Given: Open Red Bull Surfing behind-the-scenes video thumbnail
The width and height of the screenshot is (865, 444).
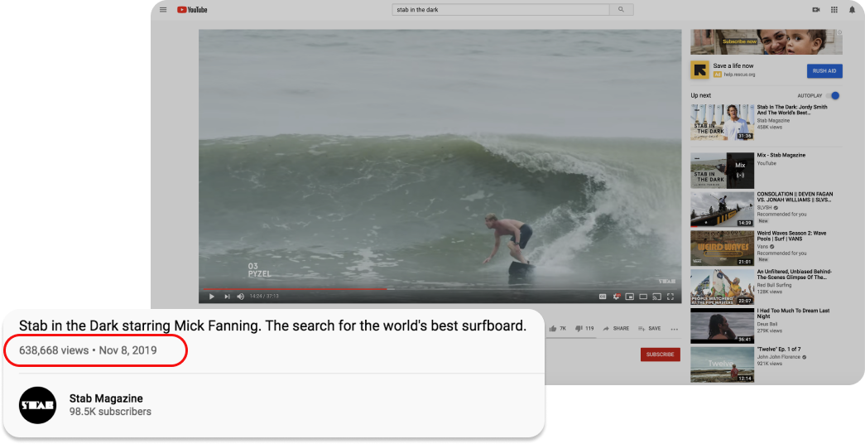Looking at the screenshot, I should tap(722, 287).
